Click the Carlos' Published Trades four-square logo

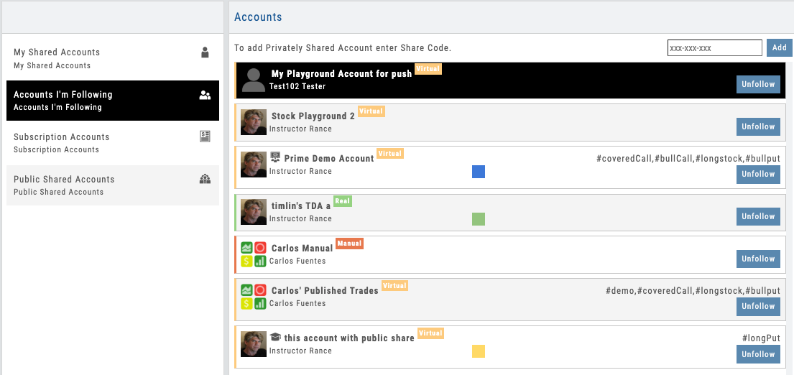click(253, 297)
